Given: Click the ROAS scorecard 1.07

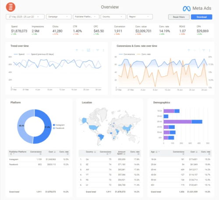Looking at the screenshot, I should pos(183,31).
